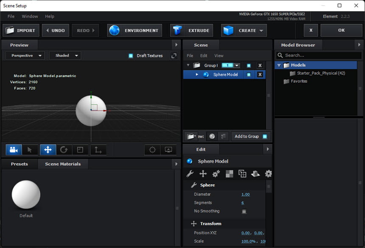This screenshot has width=365, height=248.
Task: Select the Default material thumbnail
Action: (26, 195)
